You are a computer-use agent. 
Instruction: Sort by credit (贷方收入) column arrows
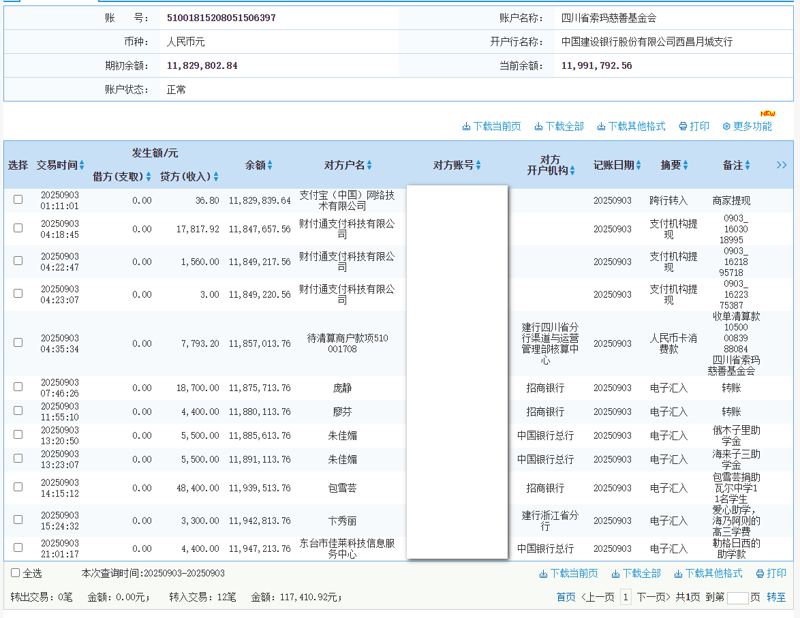point(216,176)
